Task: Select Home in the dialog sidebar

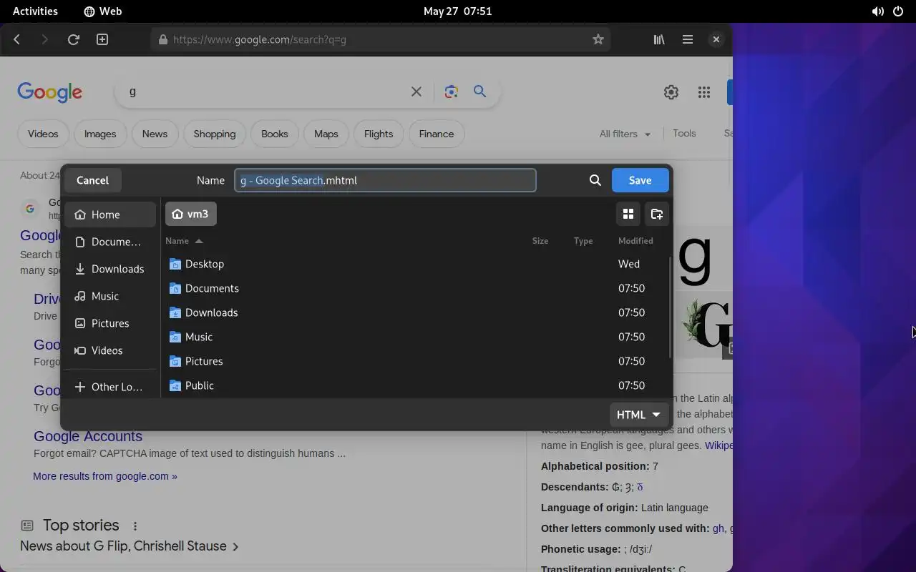Action: [110, 214]
